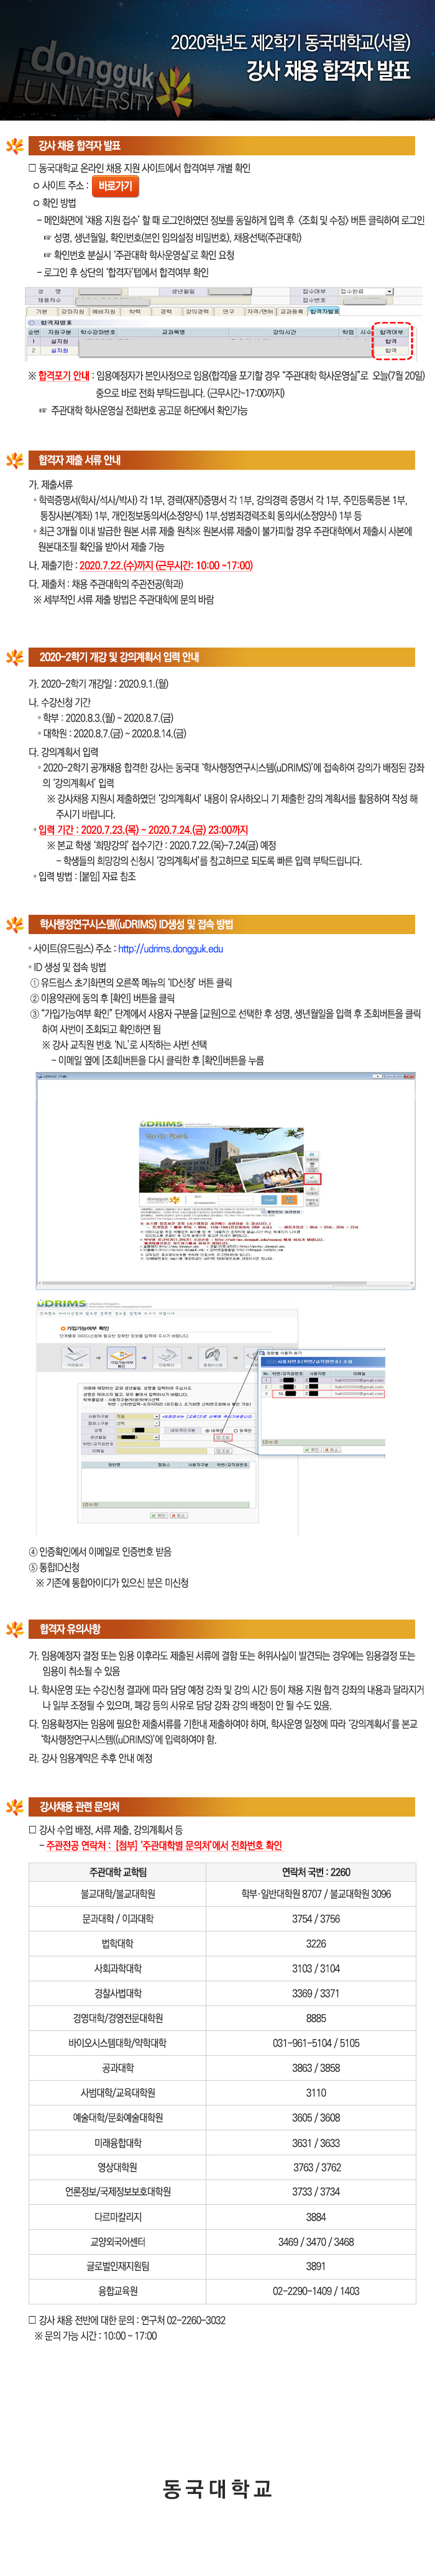Screen dimensions: 435x2576
Task: Click the 언론정보/국제정보보호대학원 table cell
Action: point(118,2191)
